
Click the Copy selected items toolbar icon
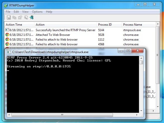tap(14, 17)
